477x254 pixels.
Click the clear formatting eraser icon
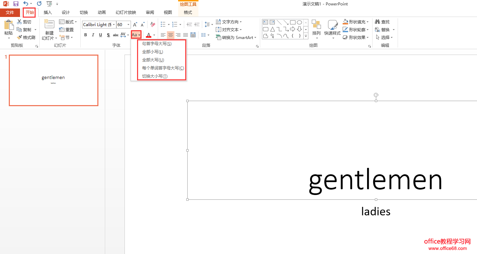pos(153,24)
